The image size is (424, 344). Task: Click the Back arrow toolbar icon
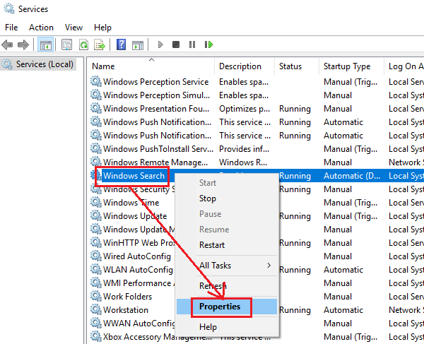click(7, 45)
